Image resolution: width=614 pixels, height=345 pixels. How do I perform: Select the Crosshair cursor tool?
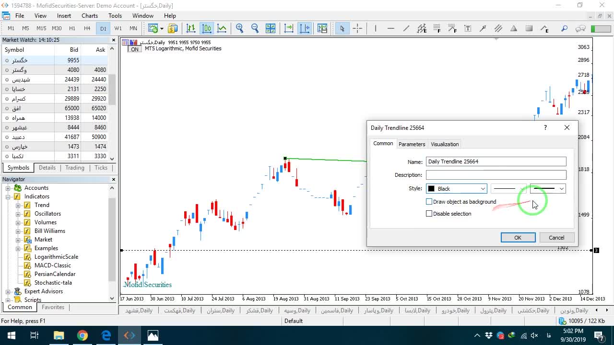pos(357,28)
